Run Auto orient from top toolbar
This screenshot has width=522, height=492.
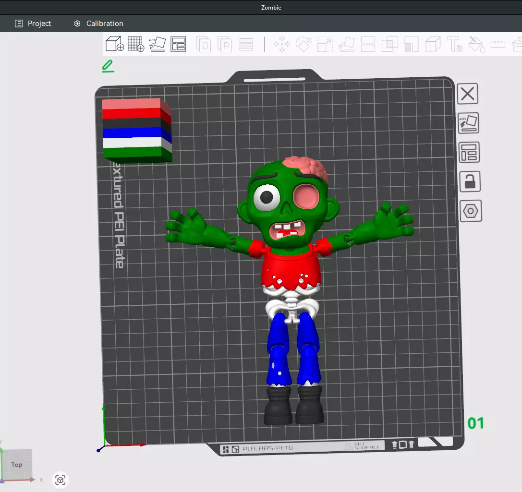pos(157,44)
